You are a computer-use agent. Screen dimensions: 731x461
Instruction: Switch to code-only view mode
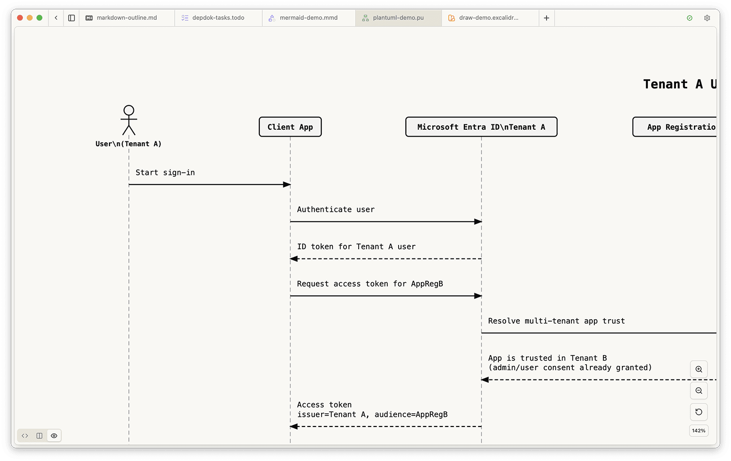click(25, 436)
